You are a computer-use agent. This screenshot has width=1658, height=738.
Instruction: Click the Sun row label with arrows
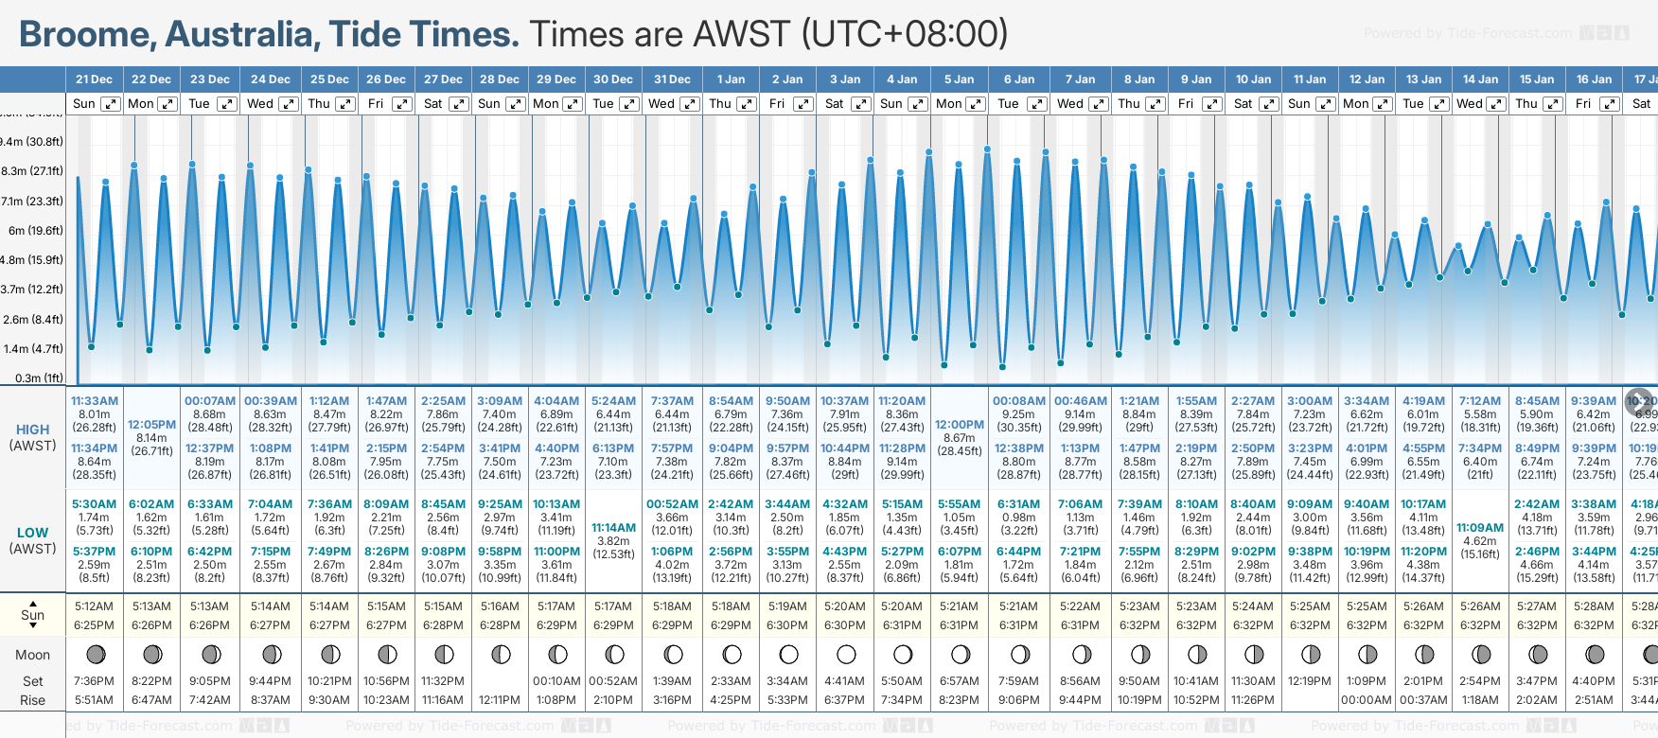tap(33, 615)
